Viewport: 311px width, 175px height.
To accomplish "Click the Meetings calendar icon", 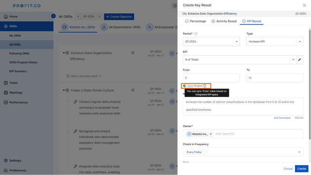I will pyautogui.click(x=6, y=93).
